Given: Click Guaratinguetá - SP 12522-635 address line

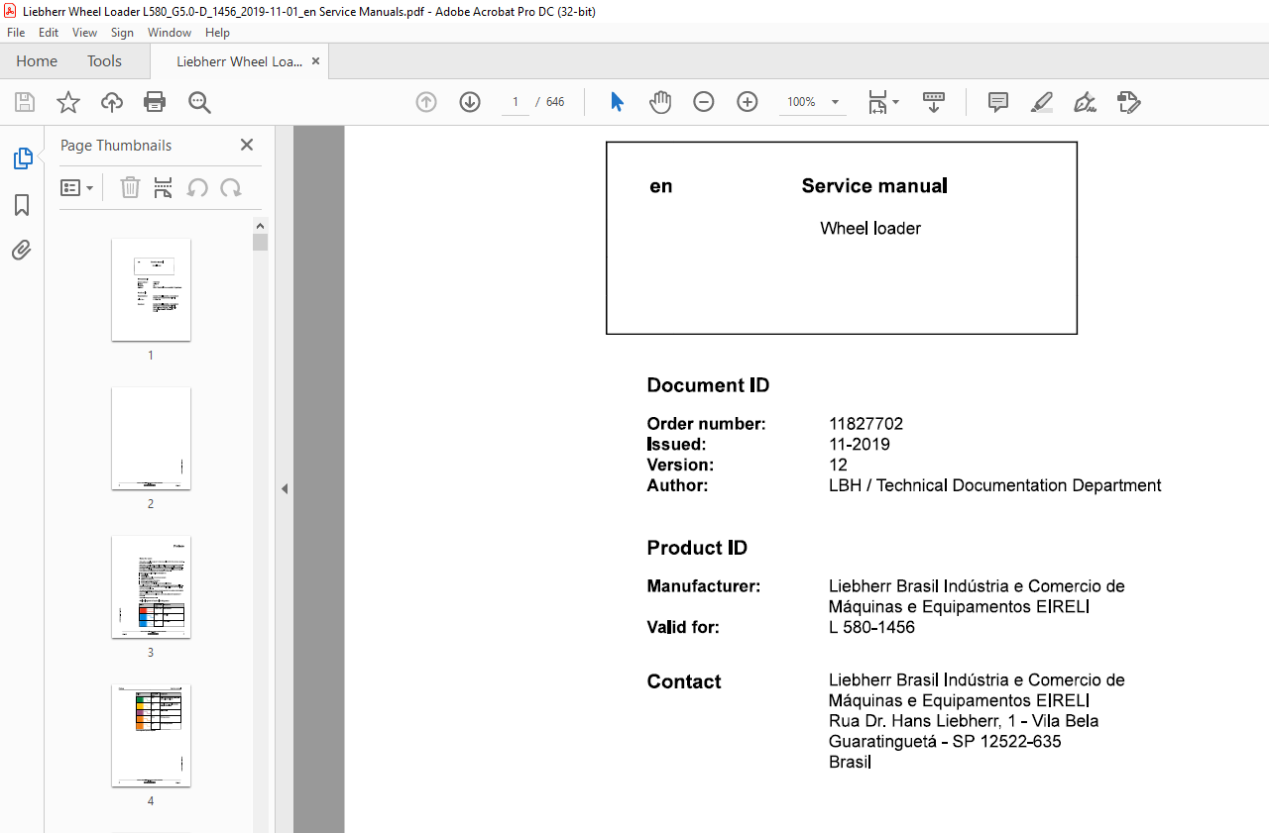Looking at the screenshot, I should pos(945,741).
